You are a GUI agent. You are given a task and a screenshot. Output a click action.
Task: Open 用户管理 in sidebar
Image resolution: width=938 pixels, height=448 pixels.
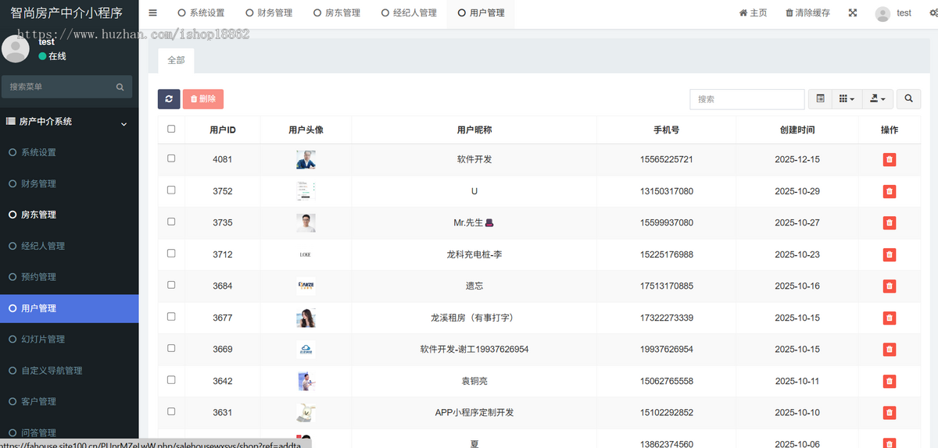[69, 308]
